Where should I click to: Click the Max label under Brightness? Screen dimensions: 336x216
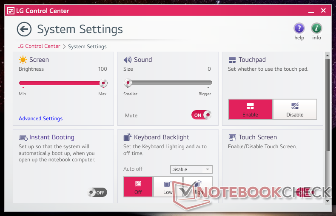tap(103, 94)
